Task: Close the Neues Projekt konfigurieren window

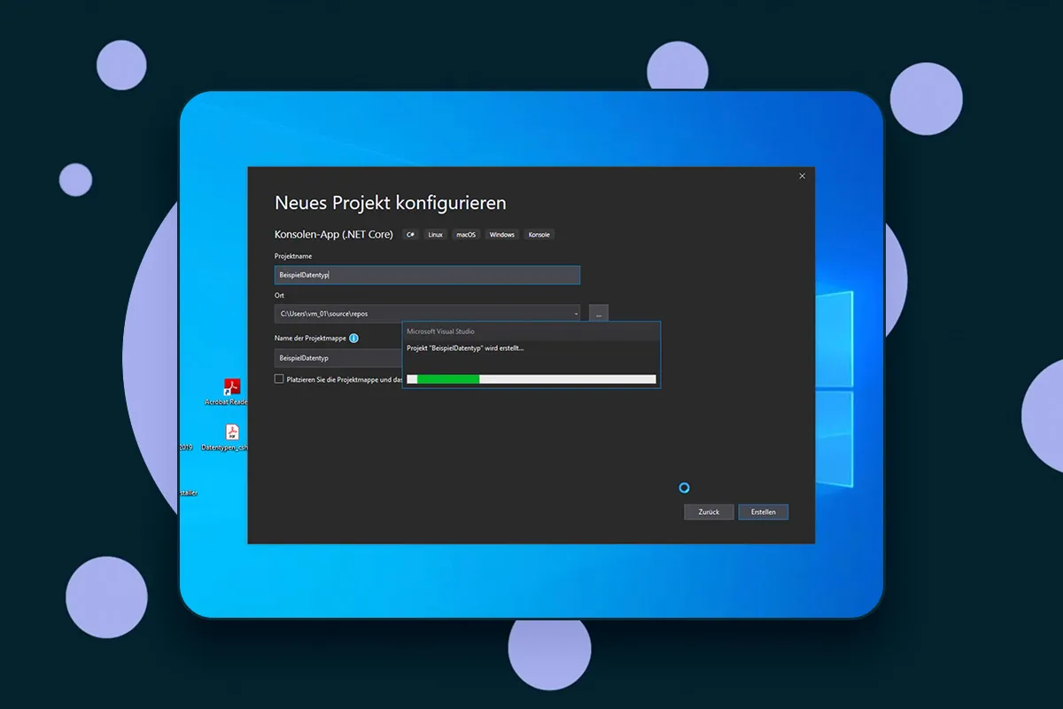Action: tap(802, 176)
